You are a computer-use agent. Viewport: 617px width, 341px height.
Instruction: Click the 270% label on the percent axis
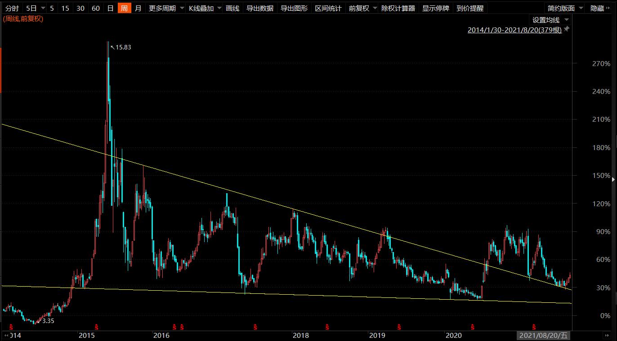point(601,64)
